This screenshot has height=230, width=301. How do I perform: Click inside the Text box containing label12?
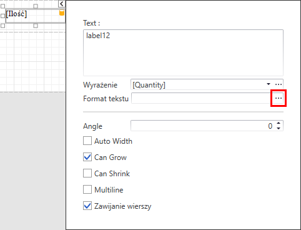pyautogui.click(x=183, y=52)
